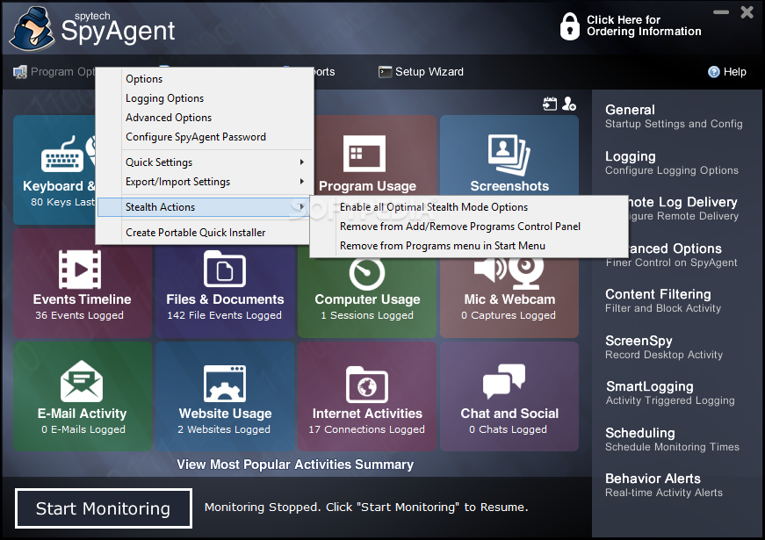This screenshot has width=765, height=540.
Task: Open Advanced Options from the menu
Action: pyautogui.click(x=205, y=118)
